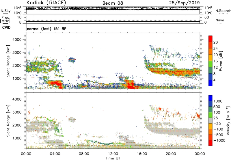Click time tick label '08:00'
The width and height of the screenshot is (231, 160).
pyautogui.click(x=84, y=154)
